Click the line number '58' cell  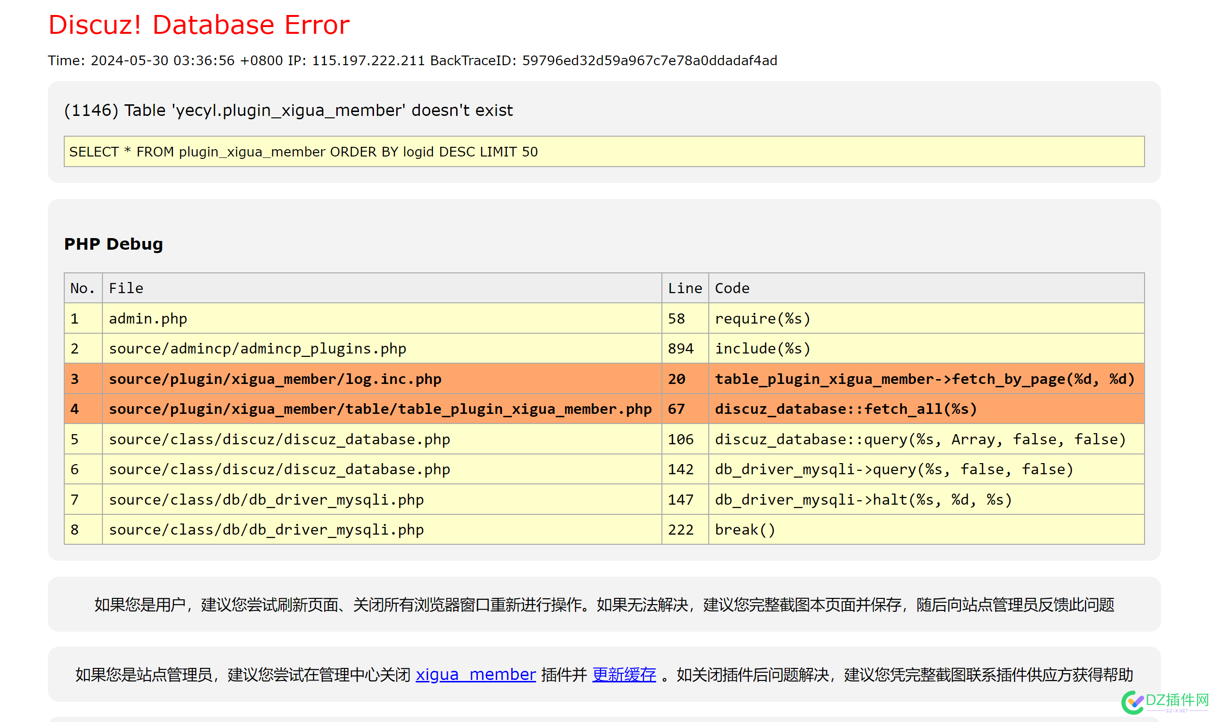[685, 318]
